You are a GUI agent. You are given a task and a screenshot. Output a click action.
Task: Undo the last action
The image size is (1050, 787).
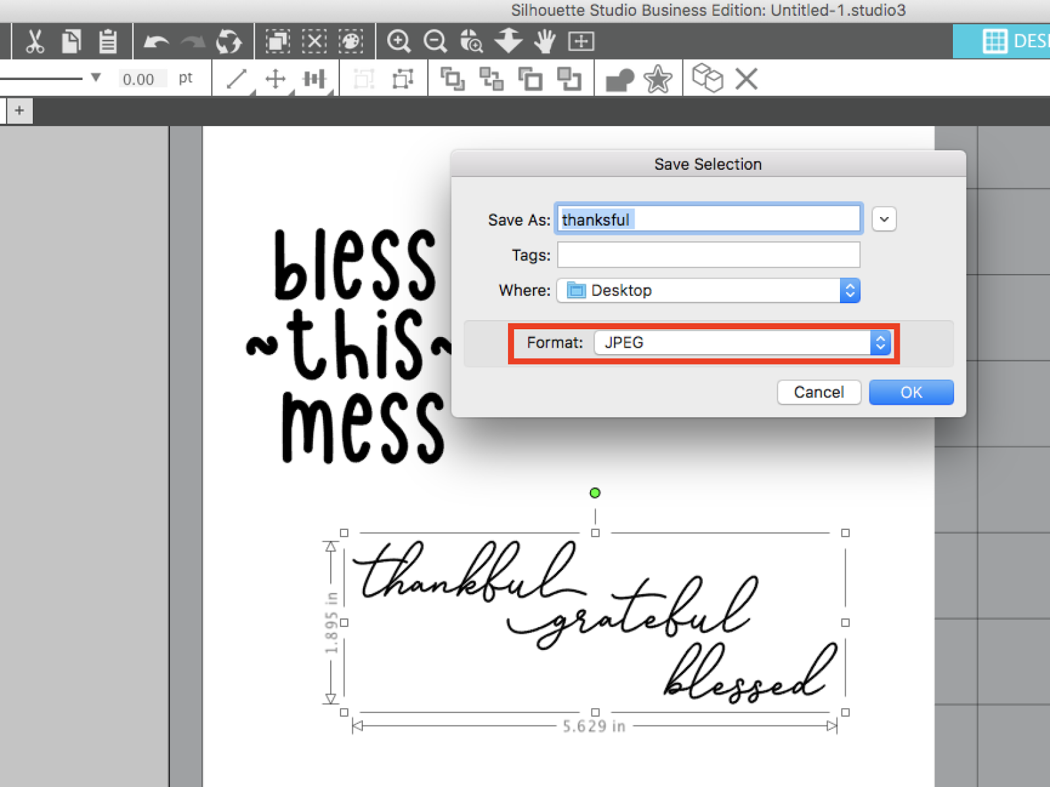156,41
